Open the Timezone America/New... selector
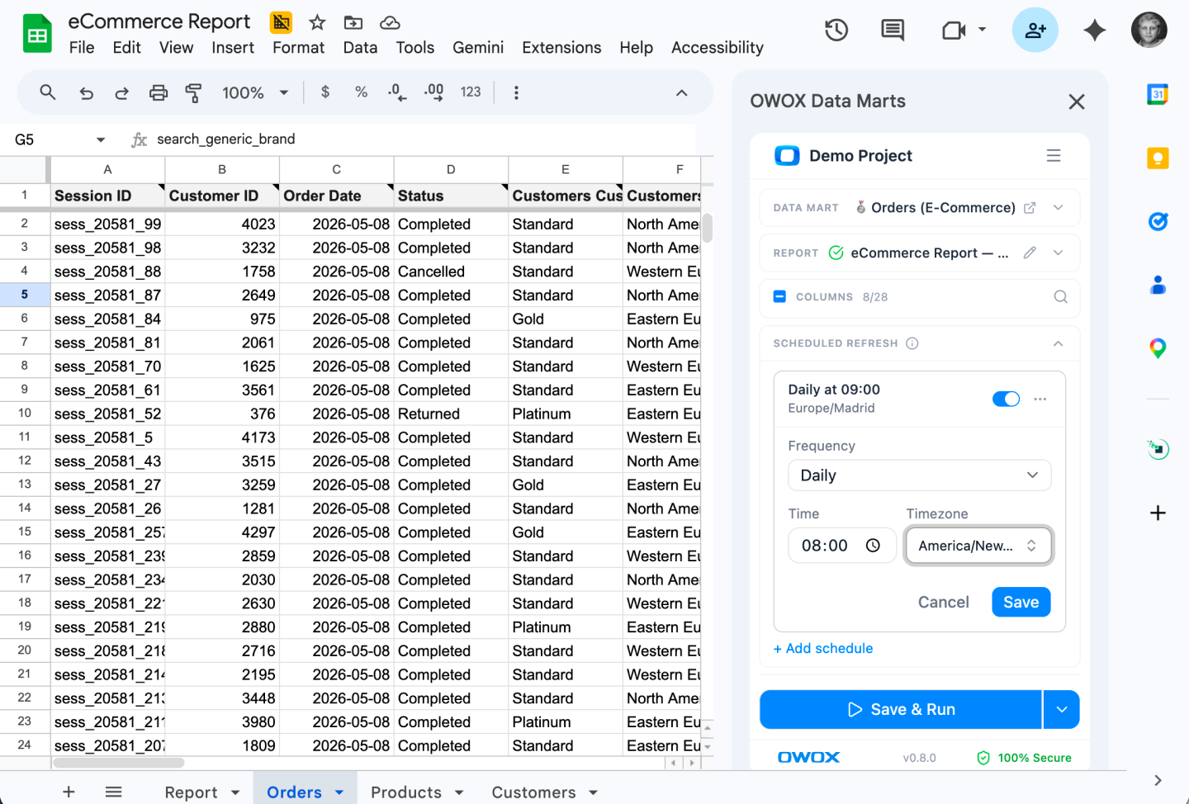Viewport: 1189px width, 804px height. 978,546
